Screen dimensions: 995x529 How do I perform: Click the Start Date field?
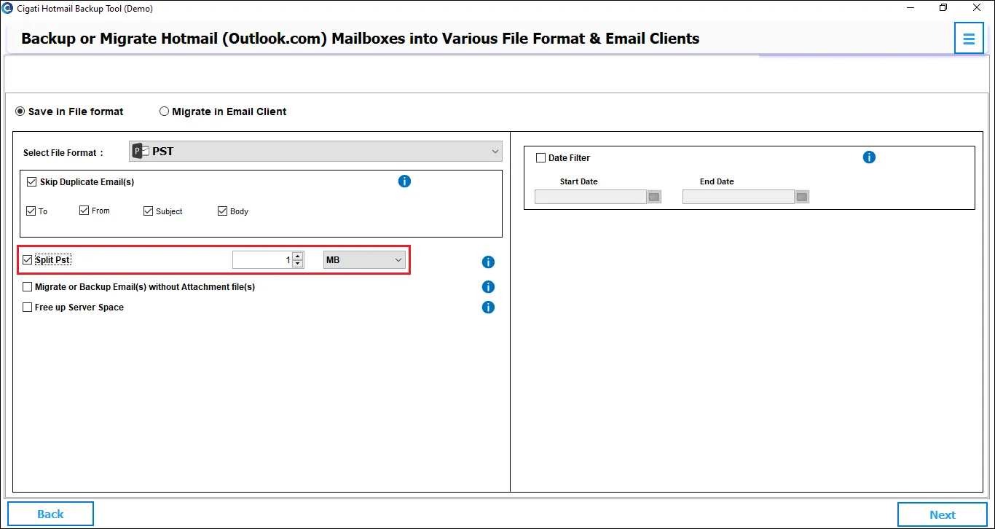pyautogui.click(x=591, y=197)
